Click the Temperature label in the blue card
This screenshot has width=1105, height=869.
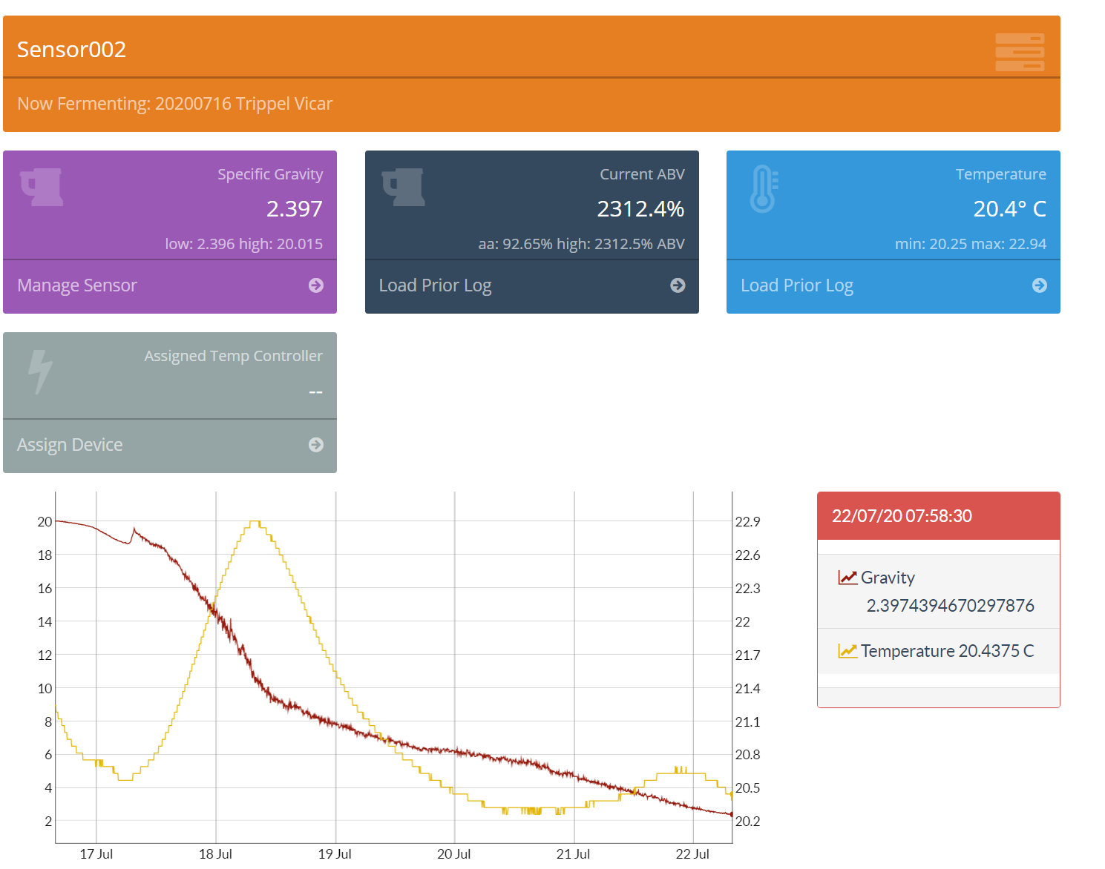tap(1001, 174)
